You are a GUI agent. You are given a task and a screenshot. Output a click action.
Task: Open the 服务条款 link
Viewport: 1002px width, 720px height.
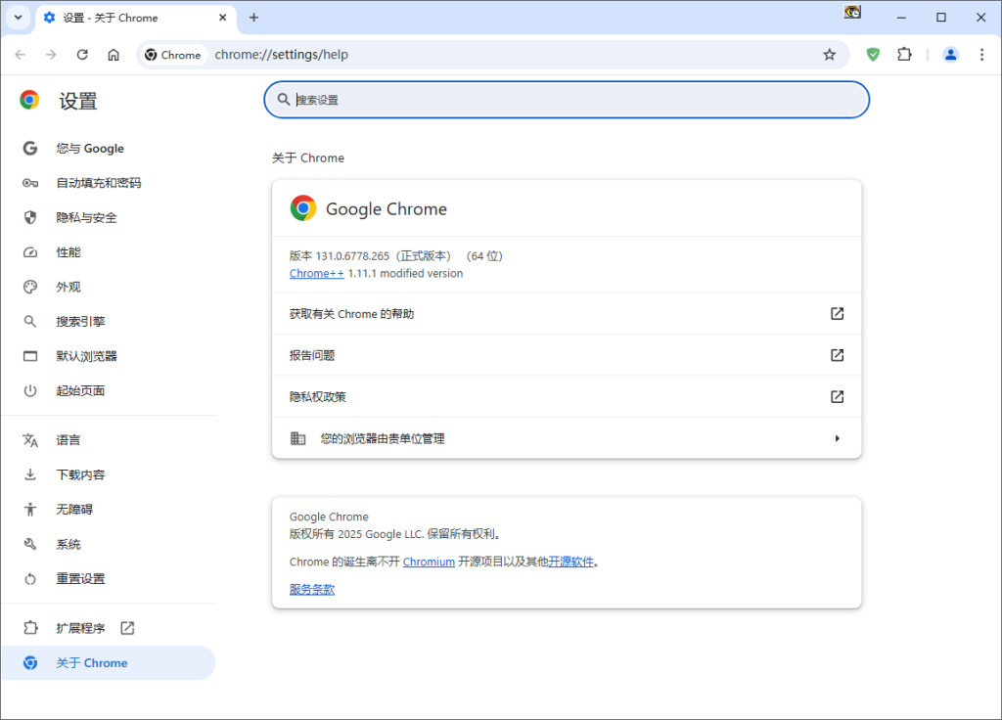pos(312,590)
